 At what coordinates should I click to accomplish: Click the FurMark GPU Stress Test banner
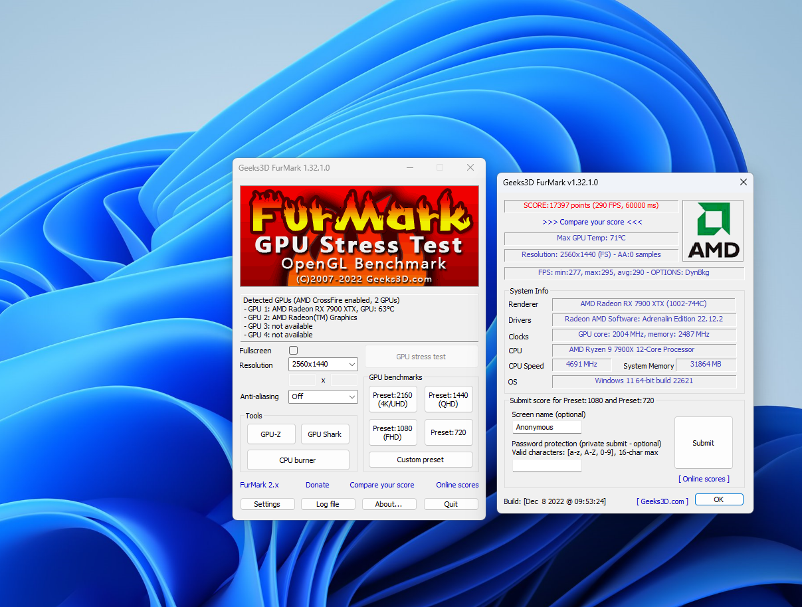click(359, 236)
